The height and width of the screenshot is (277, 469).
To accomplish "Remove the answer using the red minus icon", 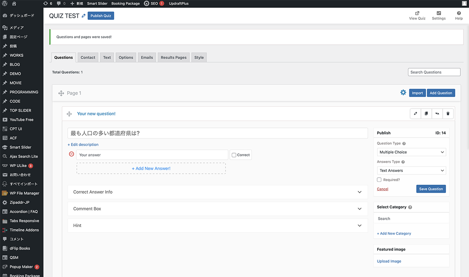I will [x=71, y=154].
